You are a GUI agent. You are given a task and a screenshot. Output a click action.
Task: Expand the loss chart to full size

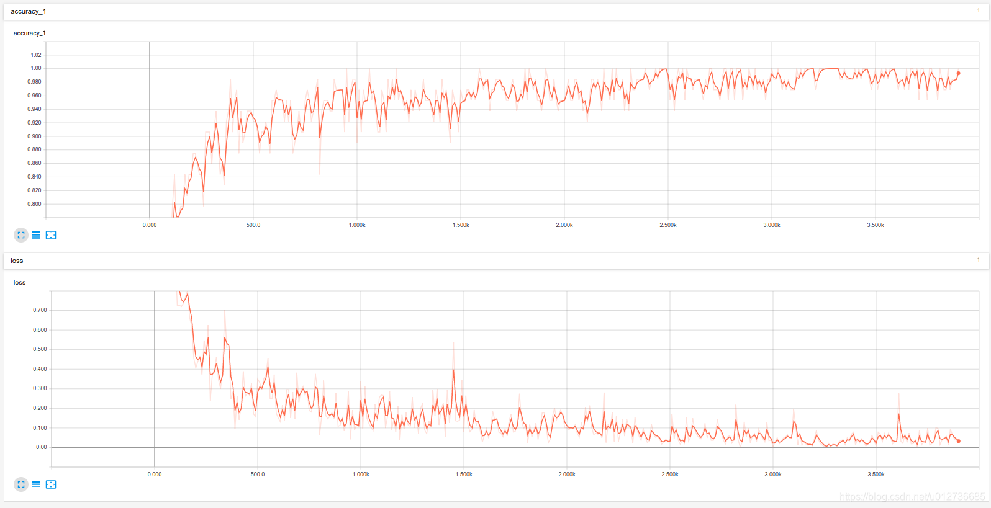coord(21,484)
